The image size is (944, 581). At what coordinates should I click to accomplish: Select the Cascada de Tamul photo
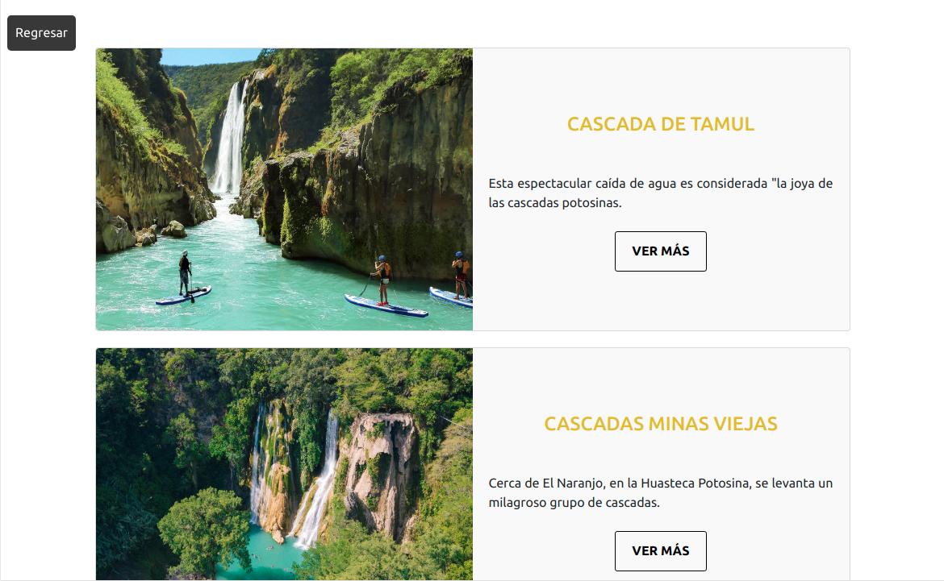pos(284,189)
